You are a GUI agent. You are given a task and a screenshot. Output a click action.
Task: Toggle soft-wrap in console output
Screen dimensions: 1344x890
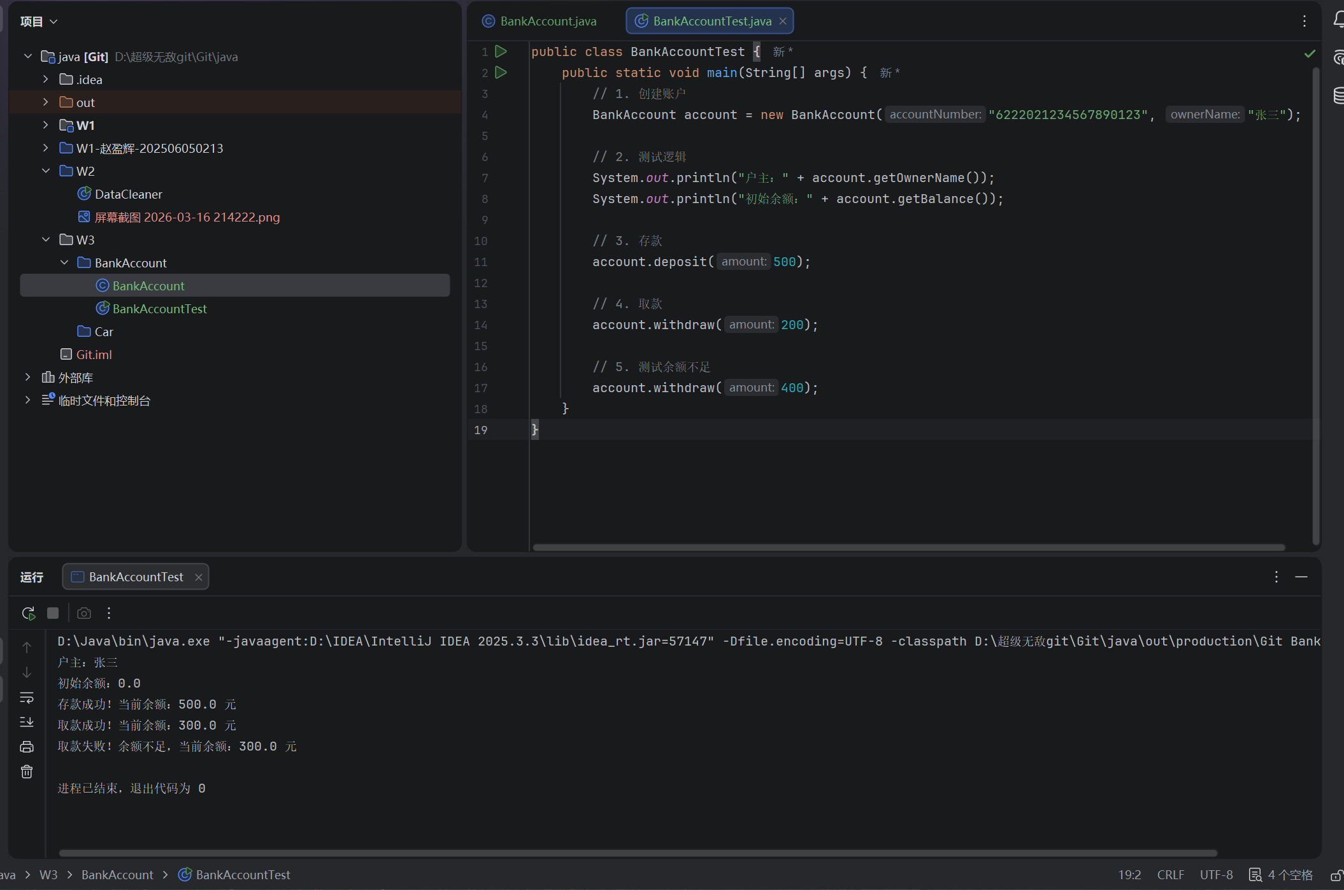(x=27, y=698)
